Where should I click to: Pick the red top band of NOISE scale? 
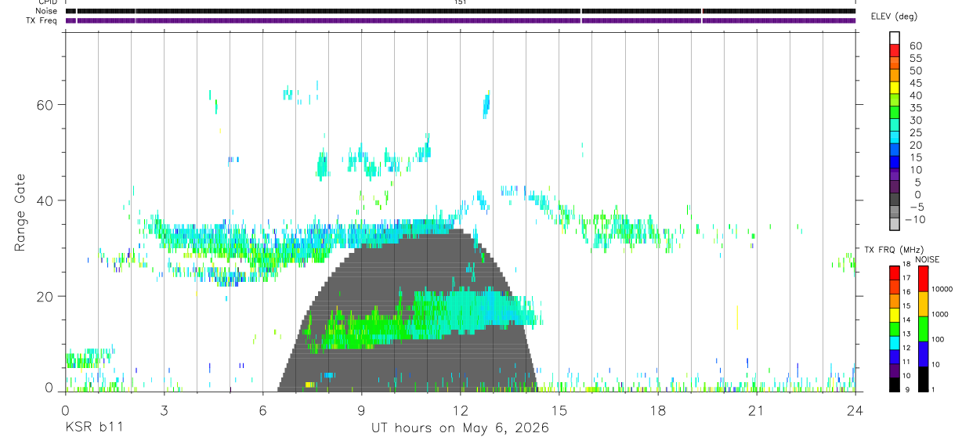click(x=923, y=279)
